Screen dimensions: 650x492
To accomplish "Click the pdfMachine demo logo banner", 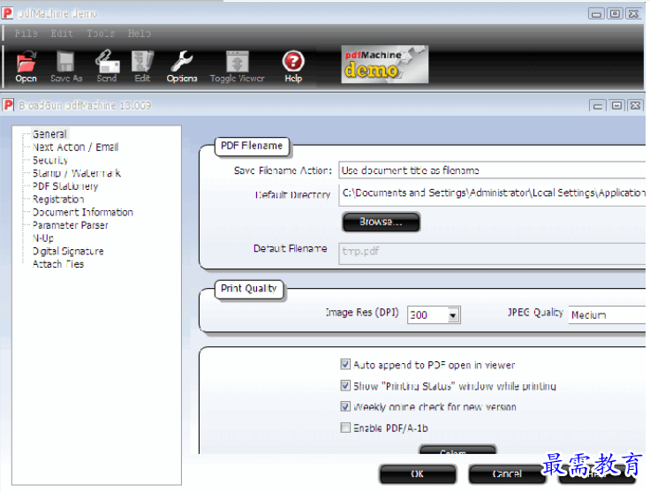I will [384, 64].
